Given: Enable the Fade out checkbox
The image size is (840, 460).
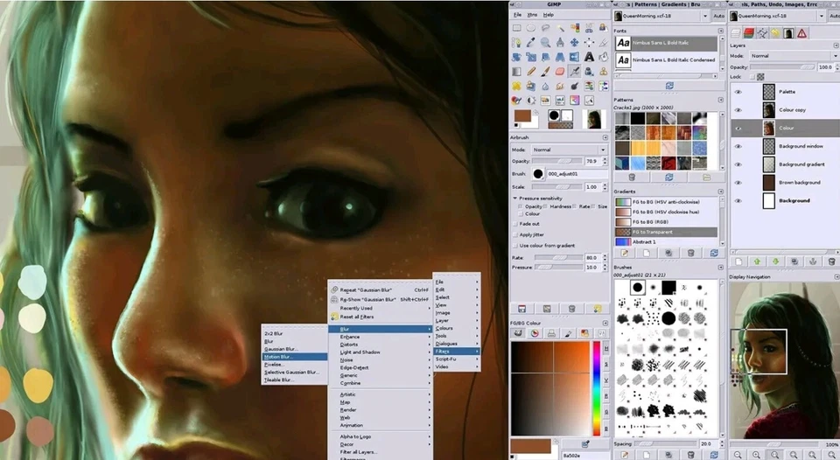Looking at the screenshot, I should click(x=515, y=224).
